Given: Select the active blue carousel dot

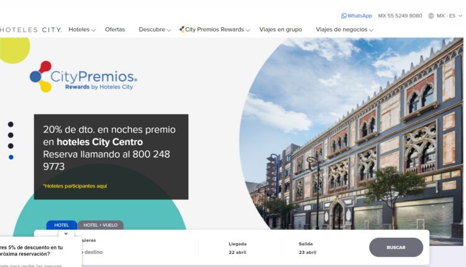Looking at the screenshot, I should (x=11, y=157).
